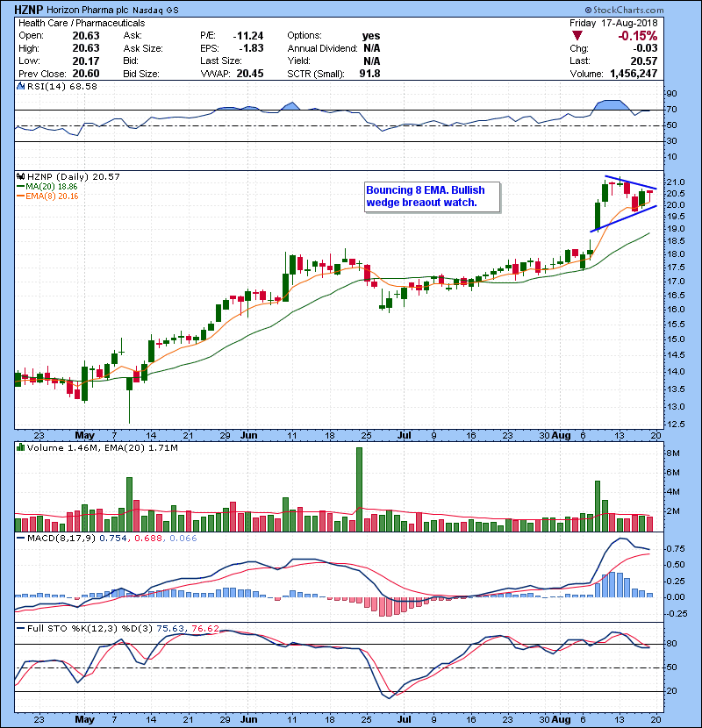Select the HZNP ticker symbol in the header

click(29, 10)
